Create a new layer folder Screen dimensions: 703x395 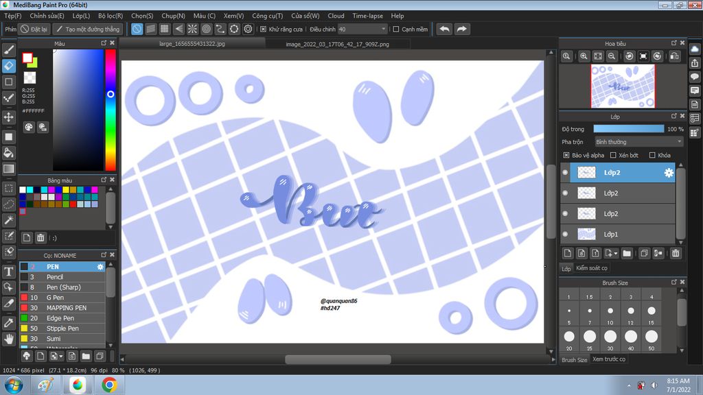(x=627, y=254)
